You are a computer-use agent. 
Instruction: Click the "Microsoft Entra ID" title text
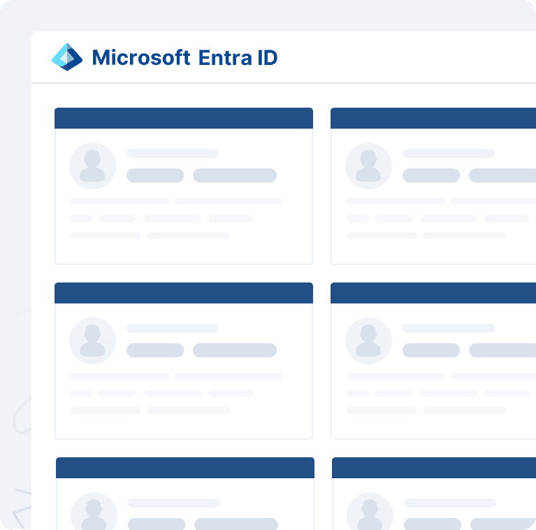pos(184,57)
